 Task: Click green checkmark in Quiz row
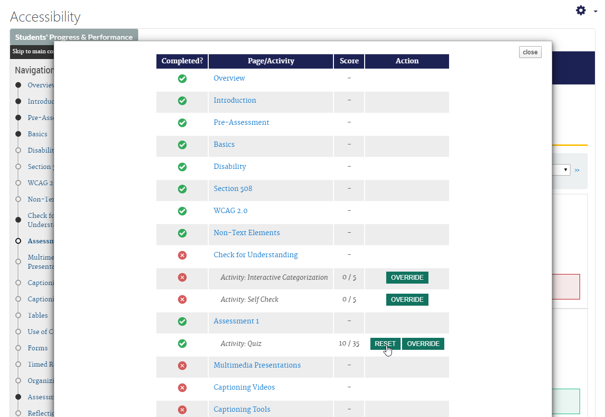(x=182, y=344)
